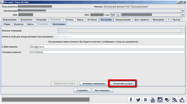The width and height of the screenshot is (187, 104).
Task: Switch to the Операции tab
Action: coord(41,20)
